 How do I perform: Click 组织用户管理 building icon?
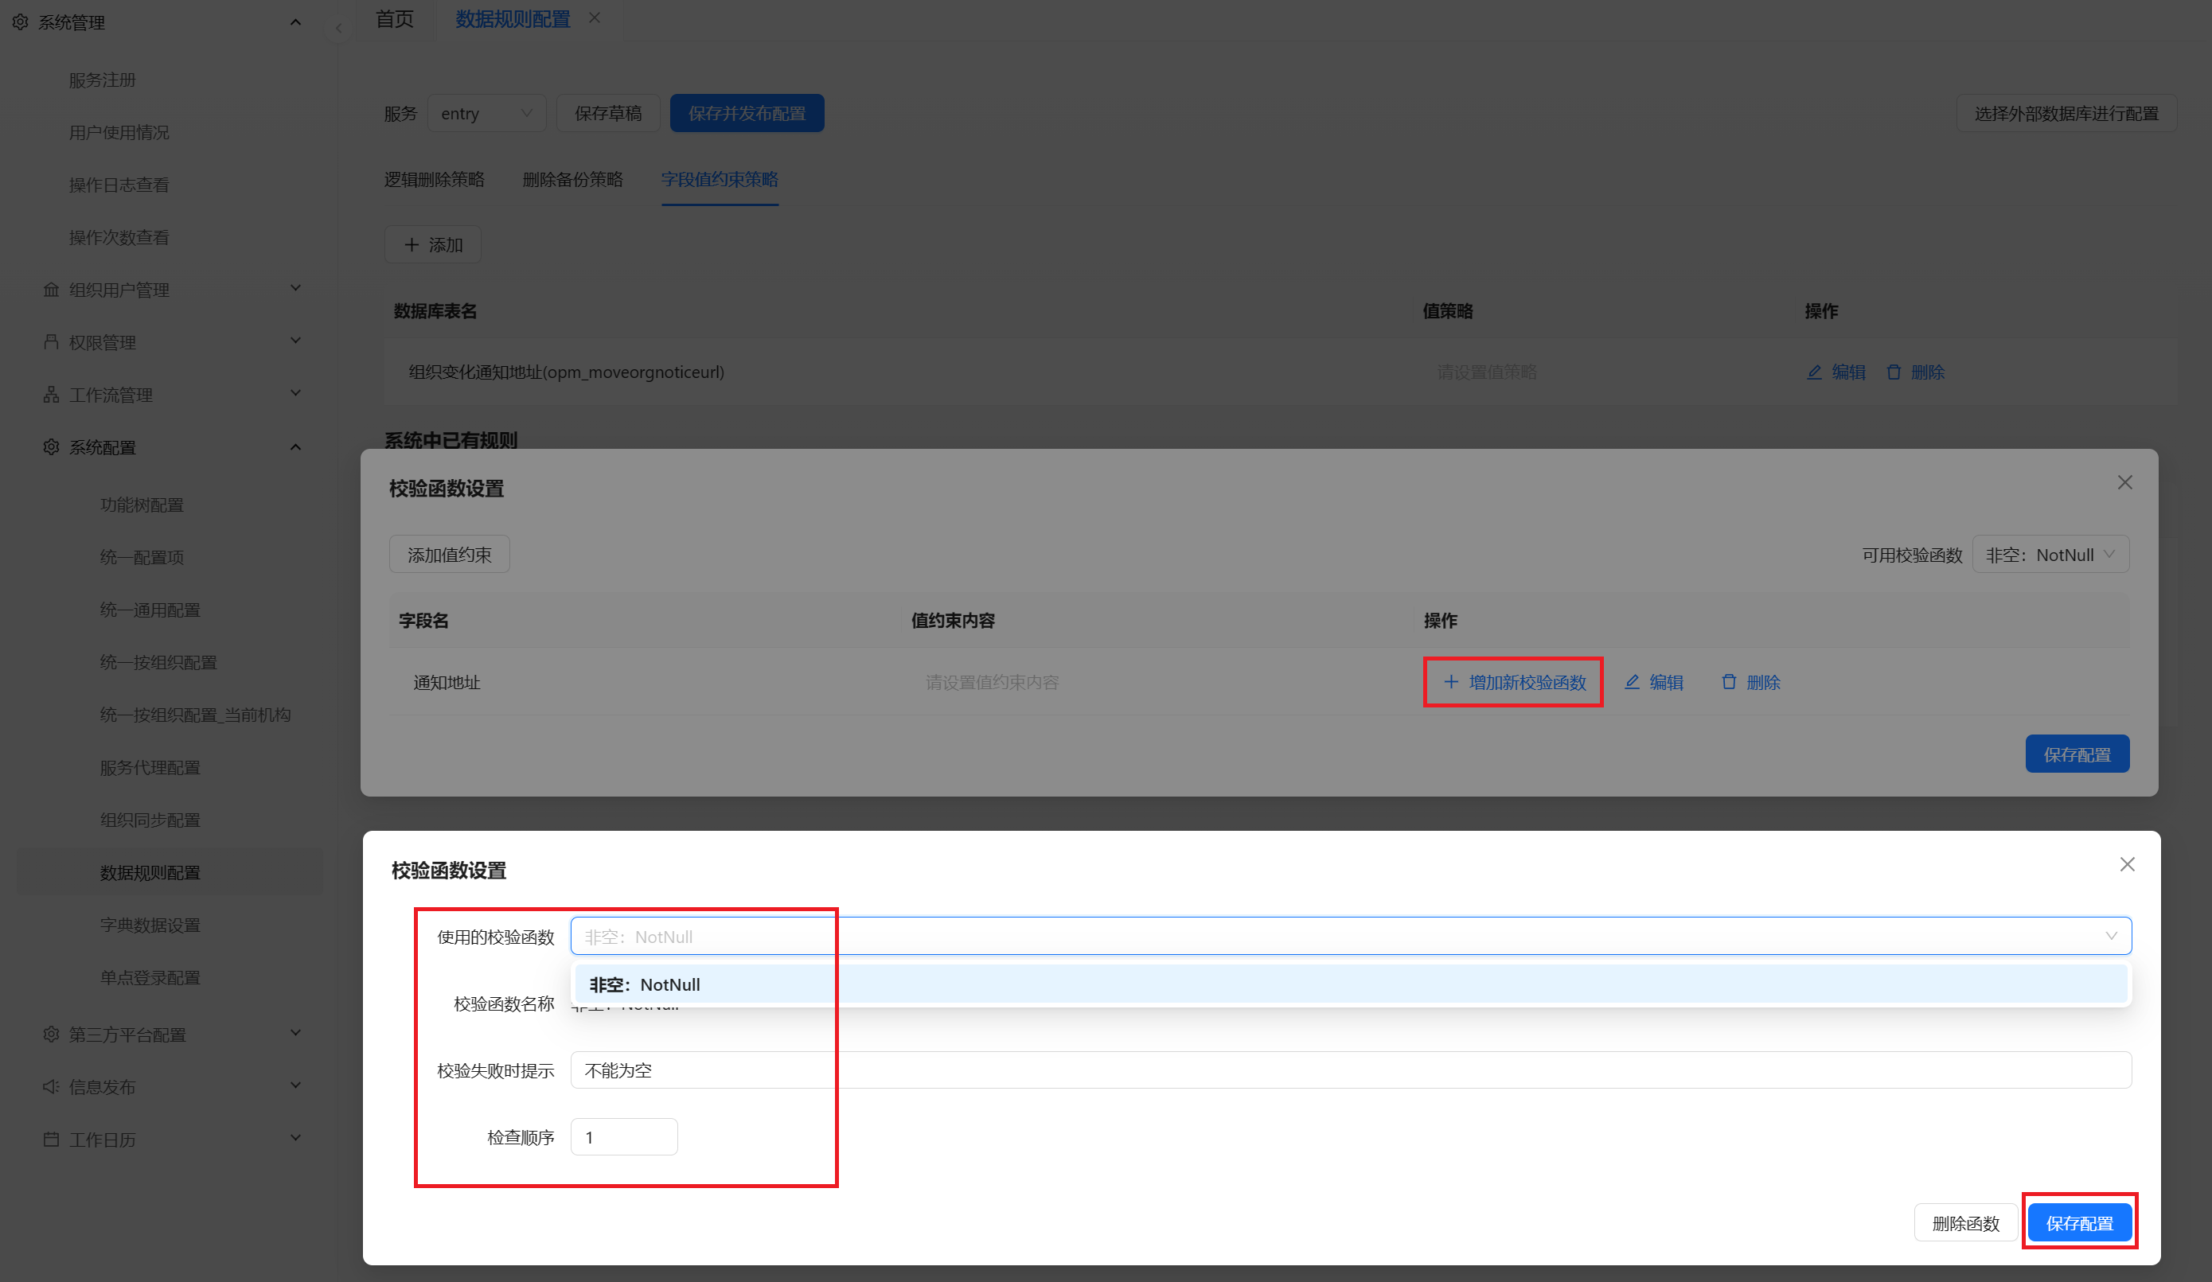click(x=51, y=289)
